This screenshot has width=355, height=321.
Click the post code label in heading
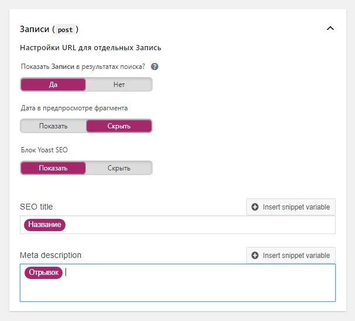(x=65, y=30)
